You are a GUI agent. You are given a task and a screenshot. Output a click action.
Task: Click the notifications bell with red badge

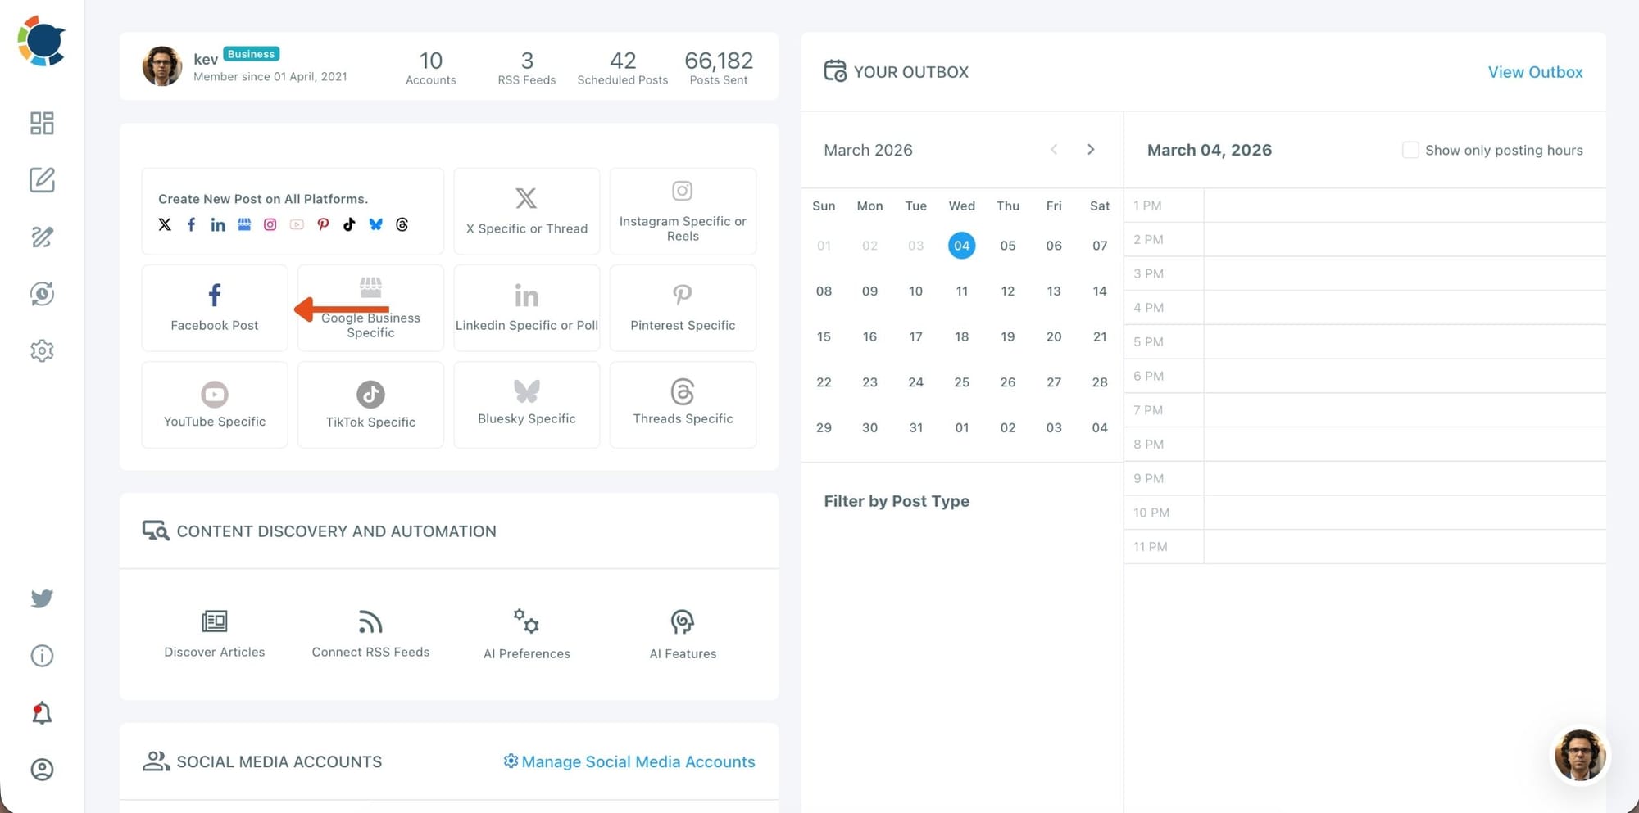click(x=42, y=713)
